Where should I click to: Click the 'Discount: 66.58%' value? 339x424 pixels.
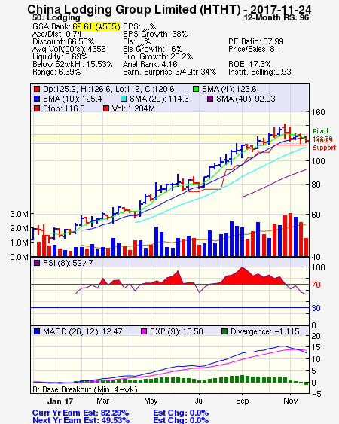coord(63,41)
